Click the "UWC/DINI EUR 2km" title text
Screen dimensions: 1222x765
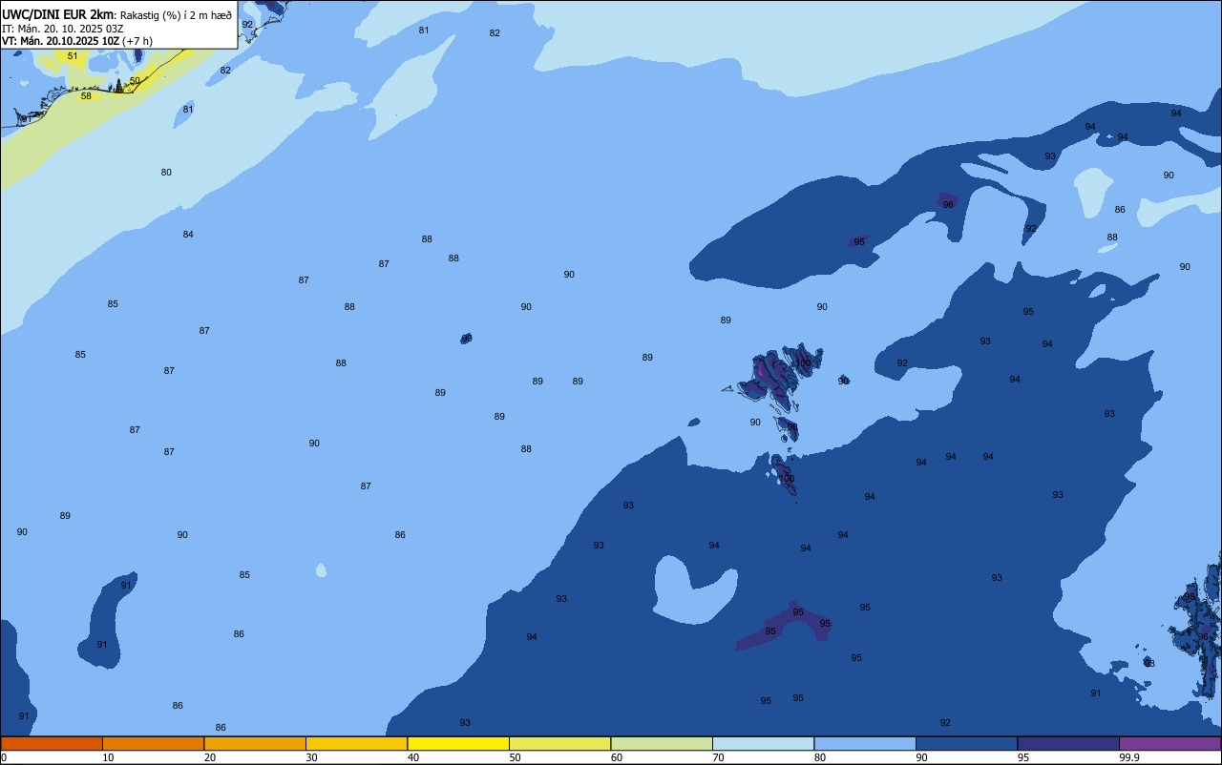pyautogui.click(x=57, y=14)
